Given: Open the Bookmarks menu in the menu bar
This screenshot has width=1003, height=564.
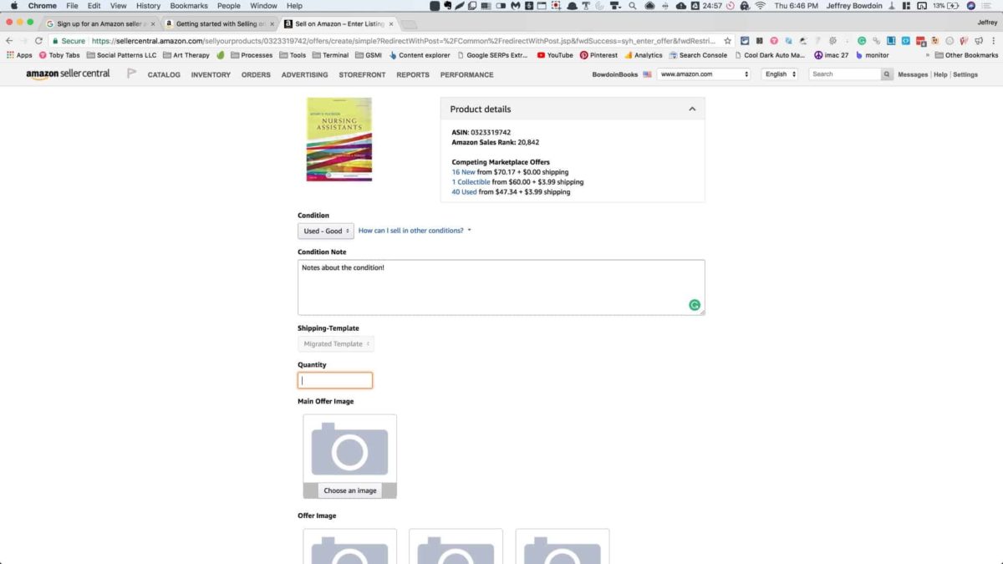Looking at the screenshot, I should [189, 6].
